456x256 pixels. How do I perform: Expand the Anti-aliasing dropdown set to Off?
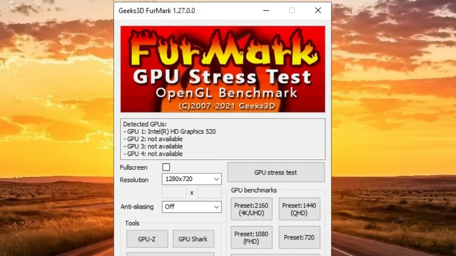[192, 207]
